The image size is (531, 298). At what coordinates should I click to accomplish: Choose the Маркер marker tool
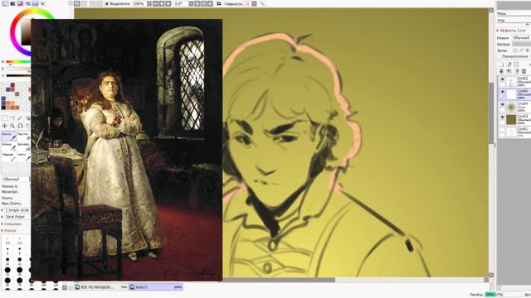(x=9, y=156)
